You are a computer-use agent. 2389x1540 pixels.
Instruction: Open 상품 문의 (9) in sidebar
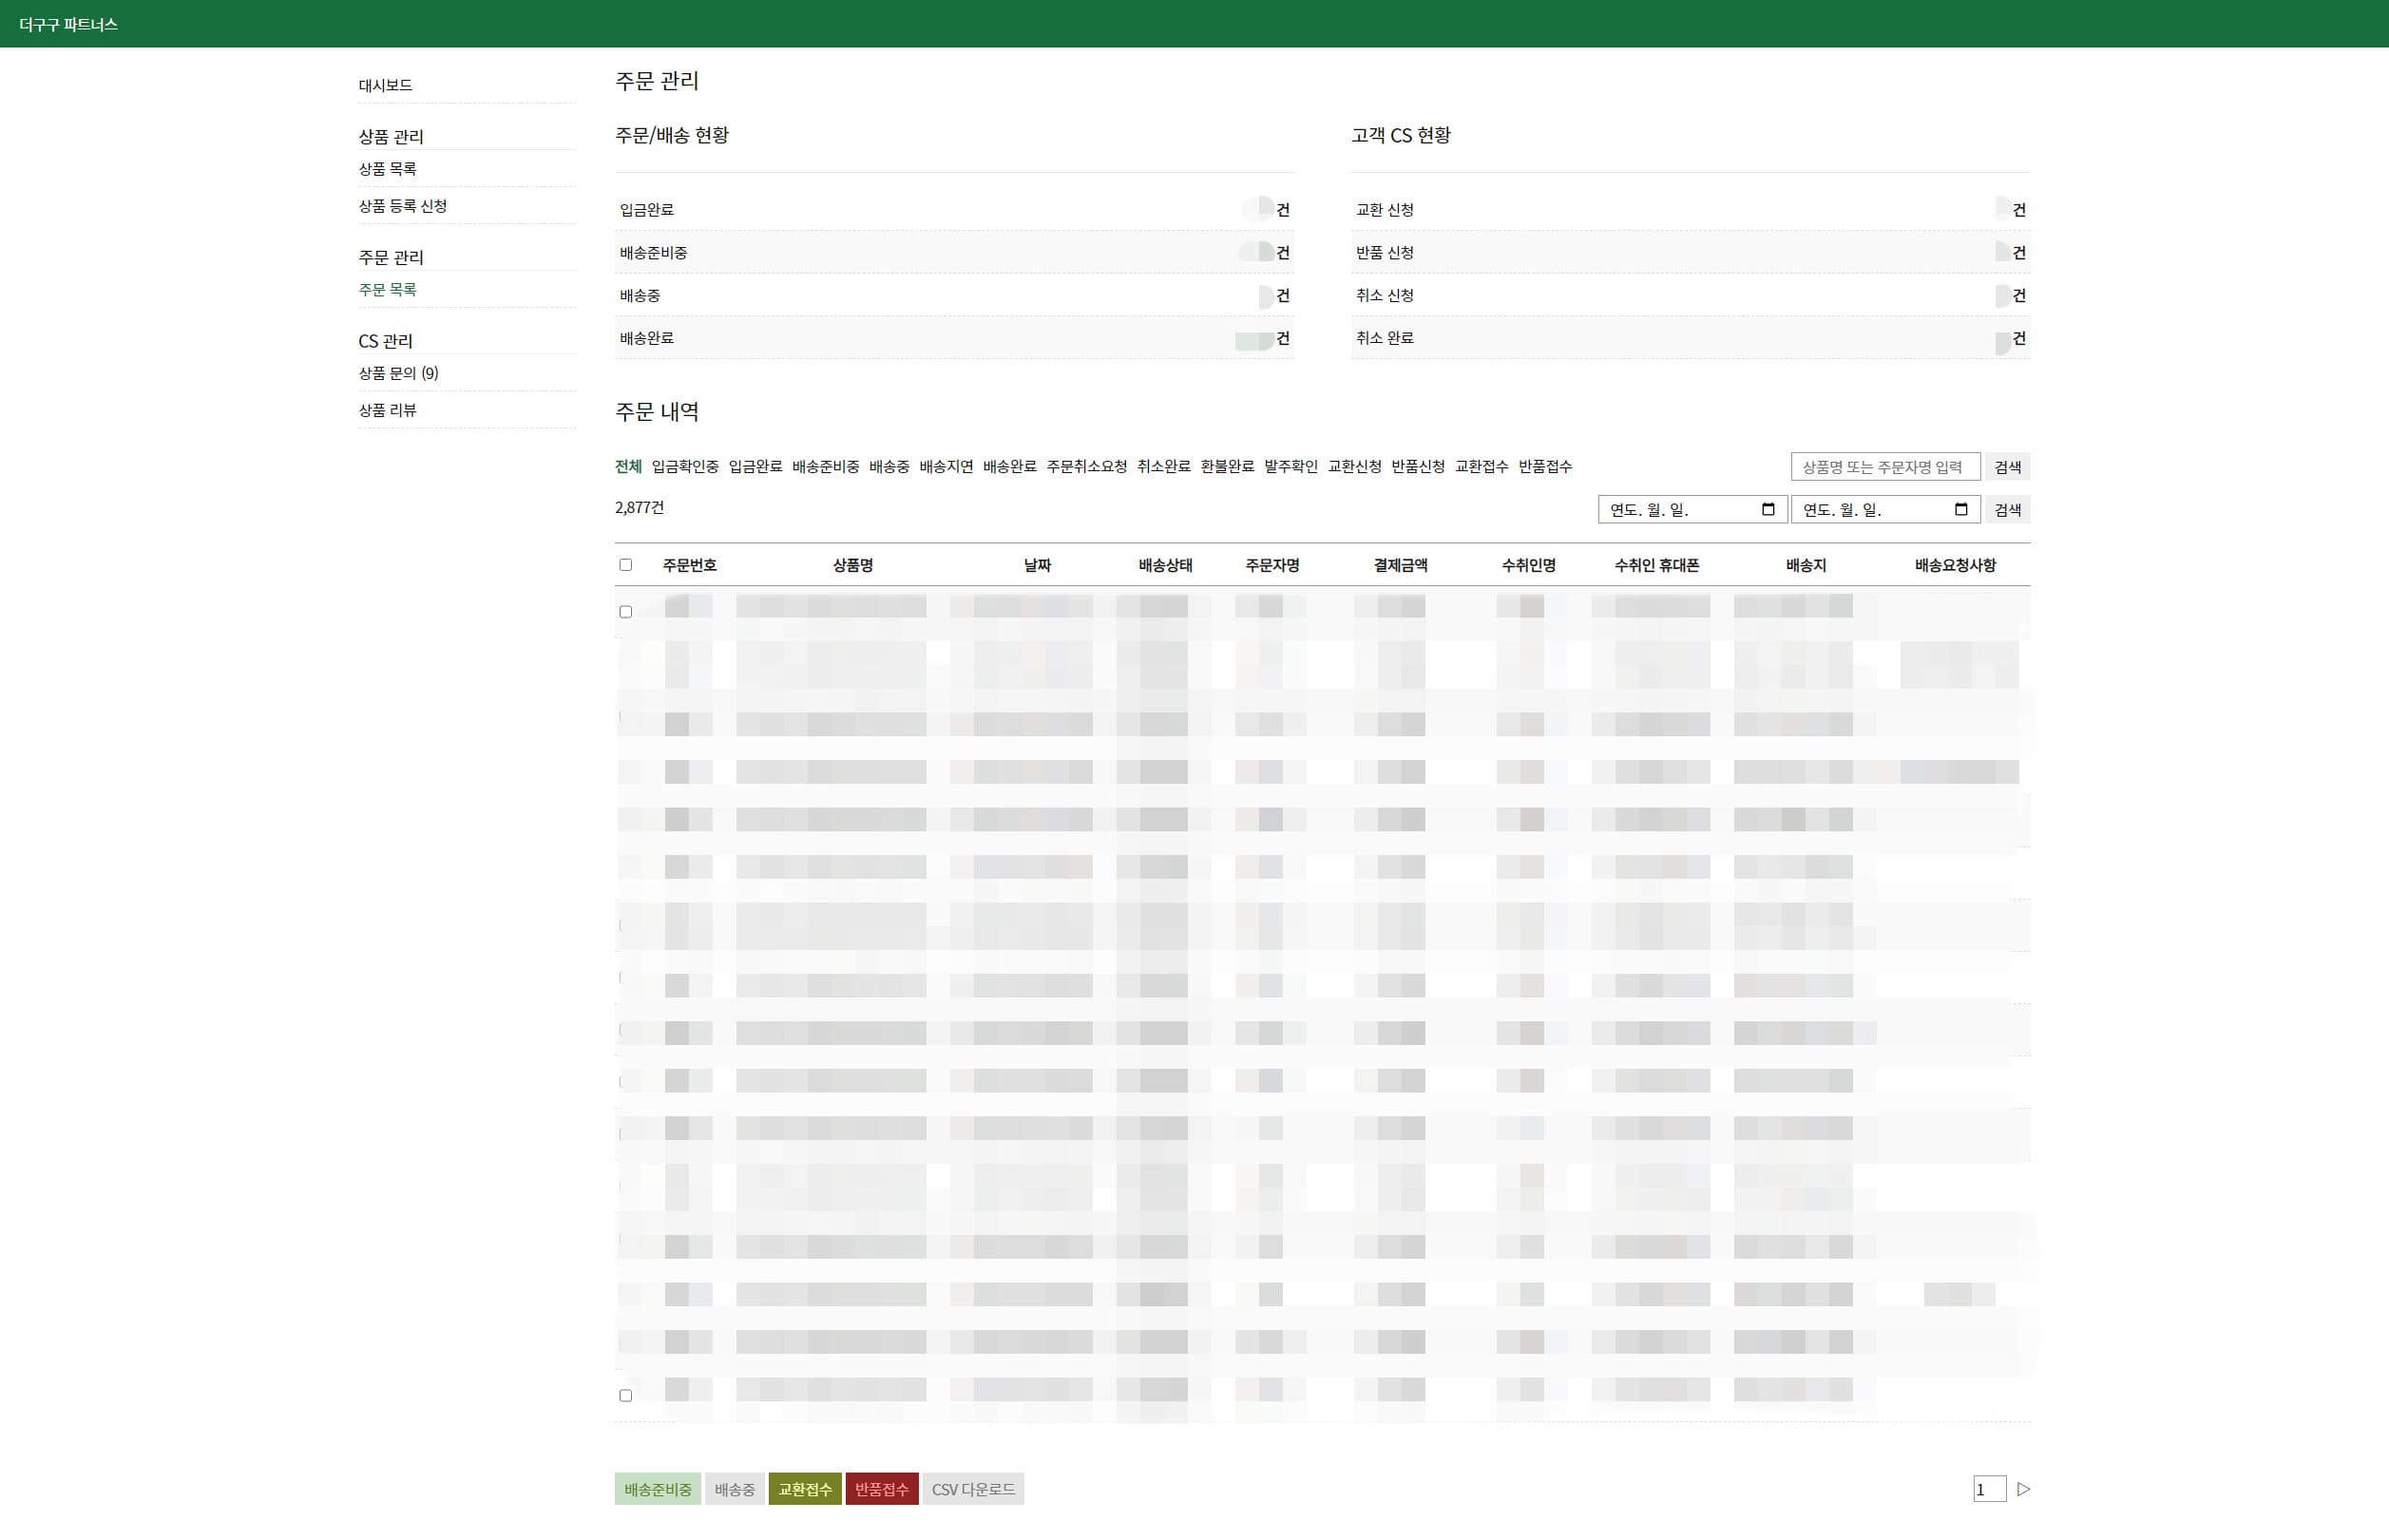point(398,373)
